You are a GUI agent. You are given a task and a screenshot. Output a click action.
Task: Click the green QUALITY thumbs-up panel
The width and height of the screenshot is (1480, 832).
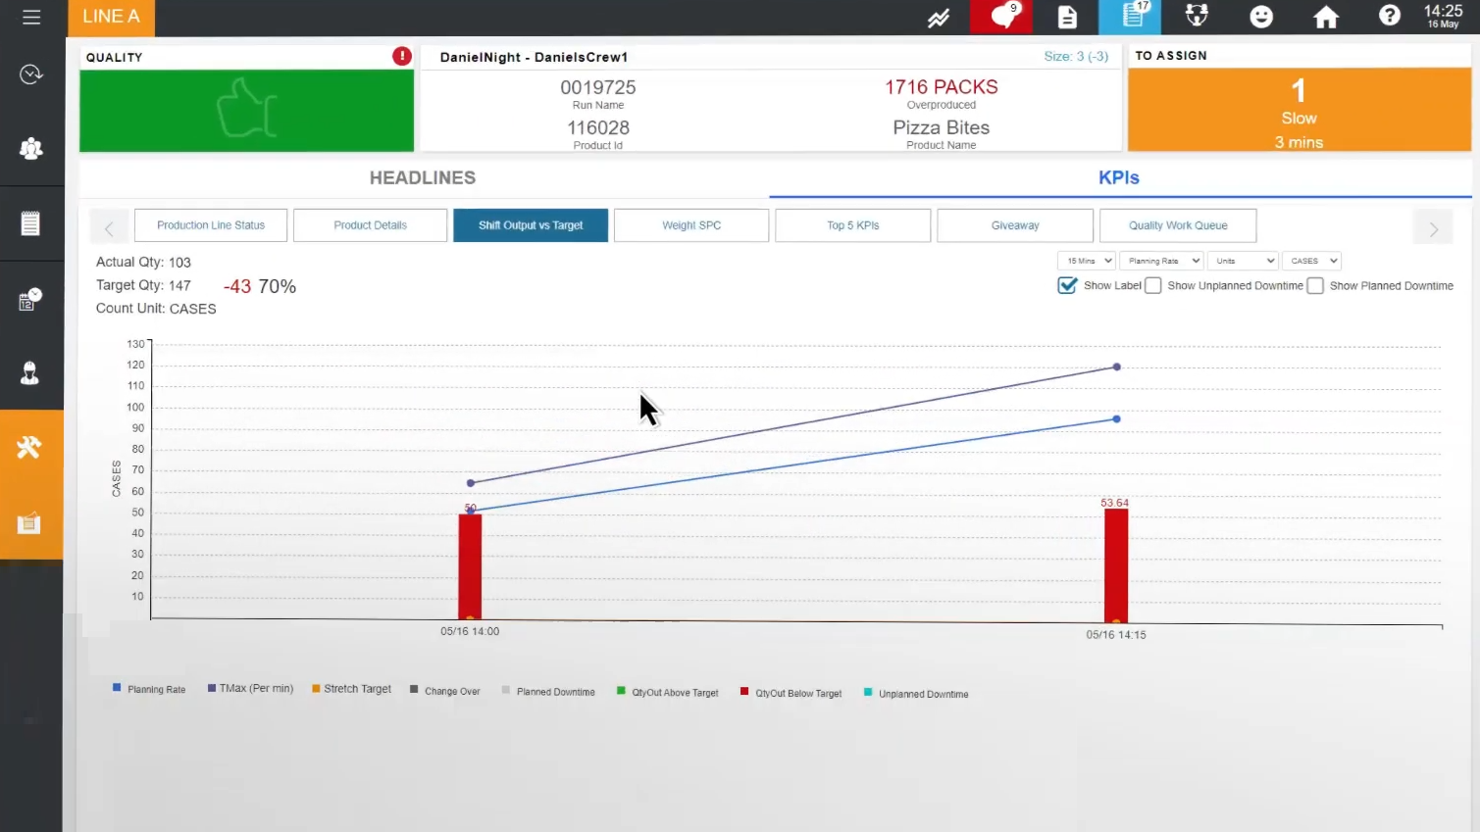coord(246,110)
